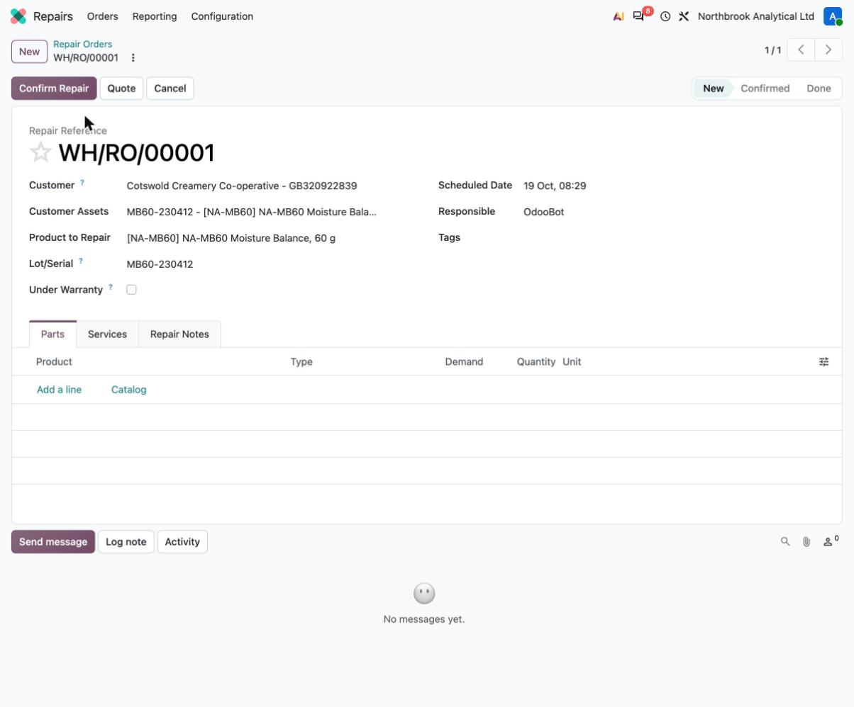Image resolution: width=854 pixels, height=707 pixels.
Task: Open the column settings adjust icon
Action: pyautogui.click(x=823, y=362)
